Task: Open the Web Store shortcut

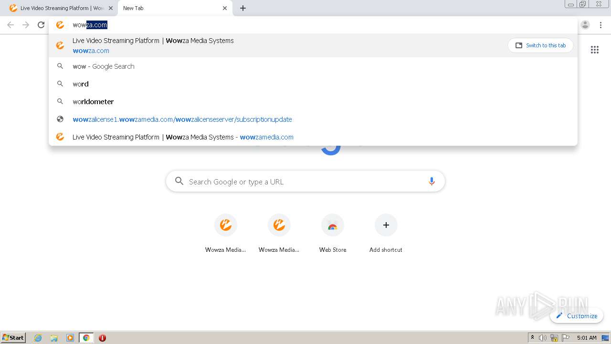Action: 333,234
